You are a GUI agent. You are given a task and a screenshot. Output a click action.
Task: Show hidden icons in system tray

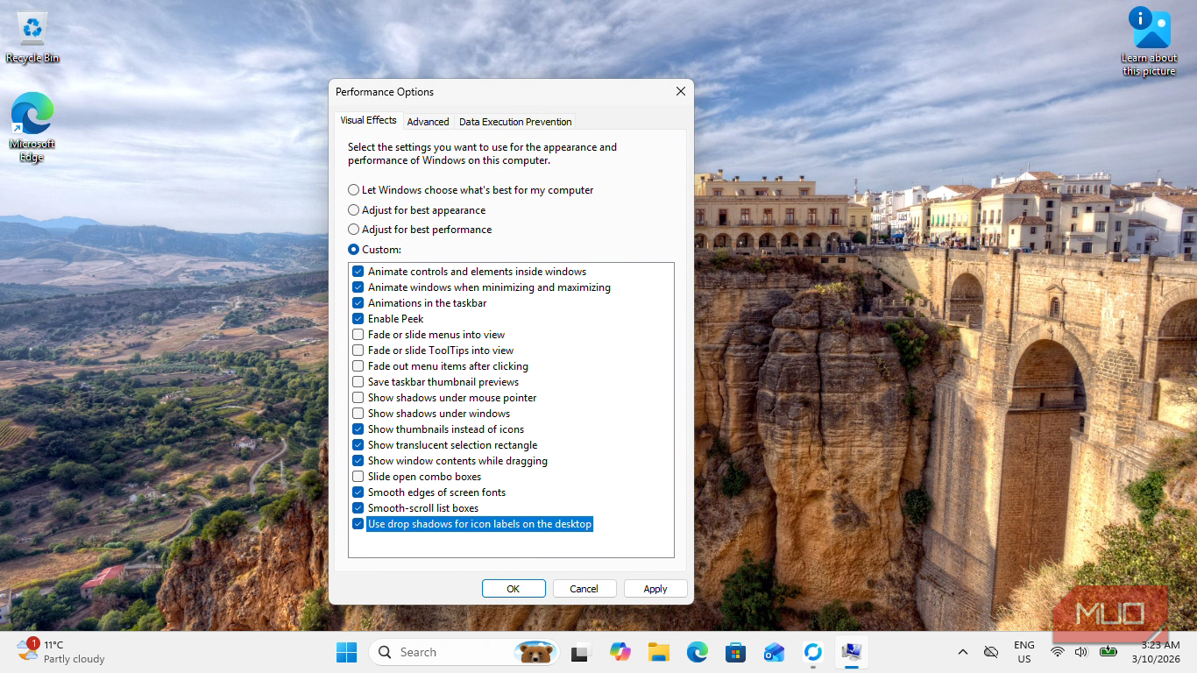[963, 652]
